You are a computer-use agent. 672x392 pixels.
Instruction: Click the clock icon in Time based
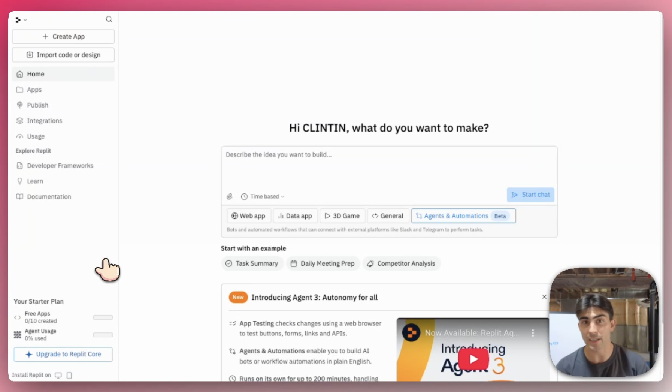[244, 196]
